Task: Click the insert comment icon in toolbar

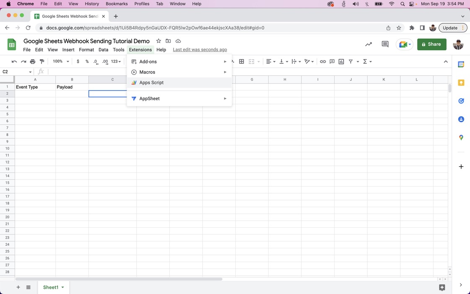Action: click(x=332, y=61)
